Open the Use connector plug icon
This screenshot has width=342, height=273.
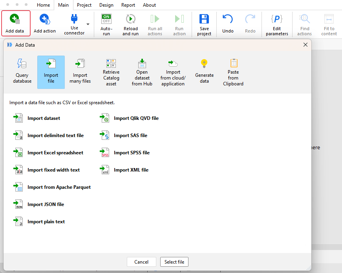(74, 19)
